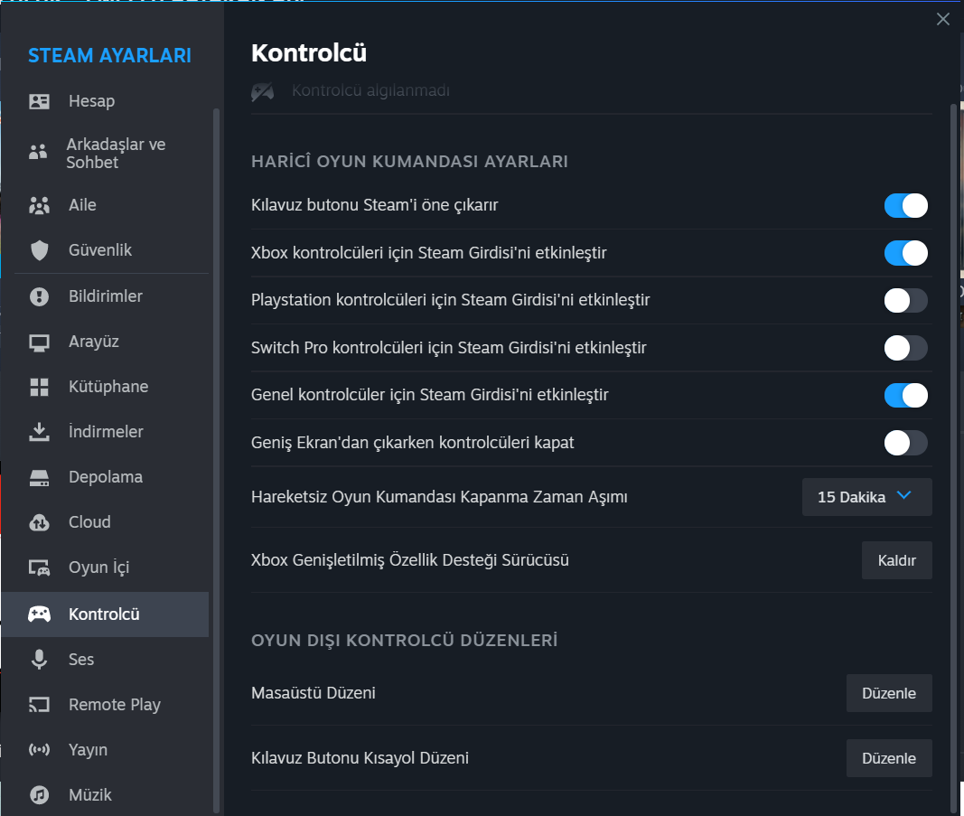Open the Ses microphone icon

pos(39,660)
